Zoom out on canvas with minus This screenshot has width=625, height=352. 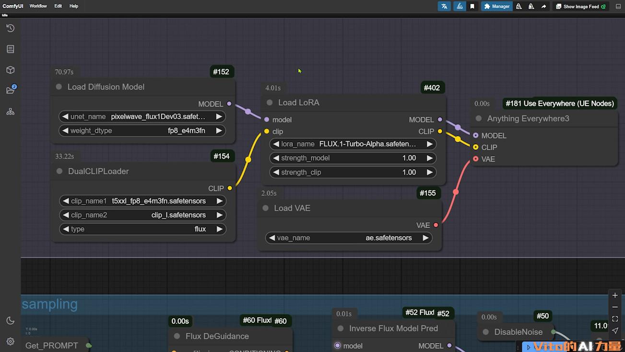click(615, 307)
